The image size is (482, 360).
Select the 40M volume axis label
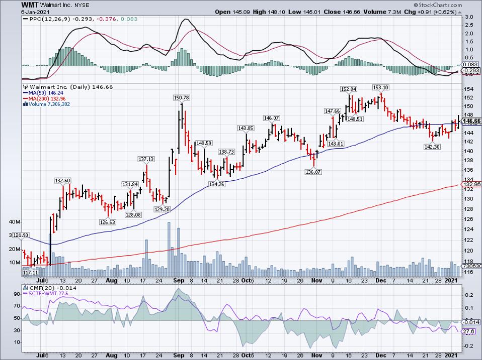[16, 222]
